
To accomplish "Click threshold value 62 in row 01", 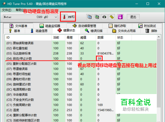I will (x=82, y=43).
